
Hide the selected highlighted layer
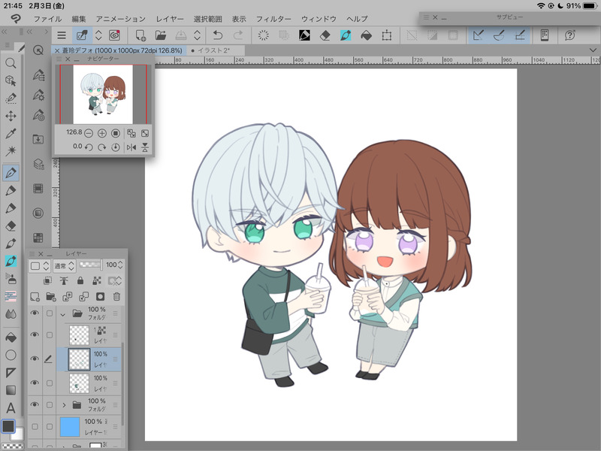35,359
